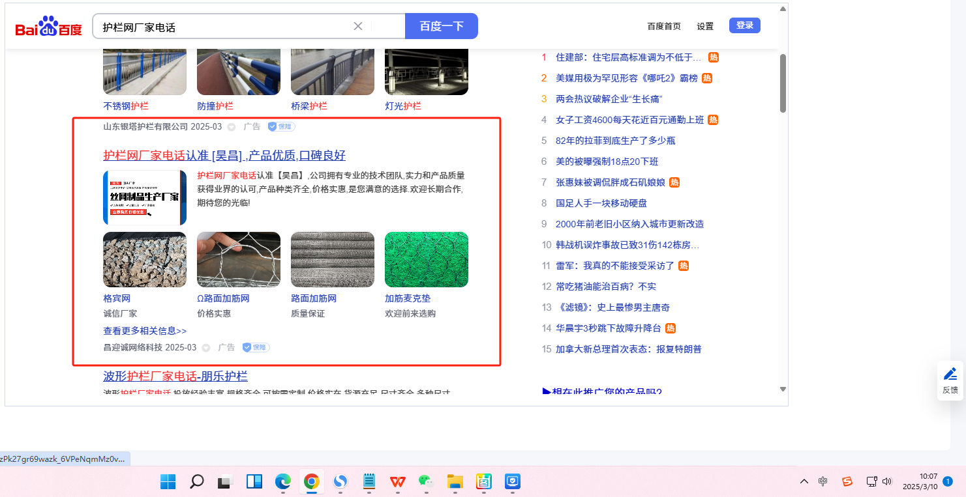Click the Baidu logo
The image size is (966, 497).
tap(49, 27)
